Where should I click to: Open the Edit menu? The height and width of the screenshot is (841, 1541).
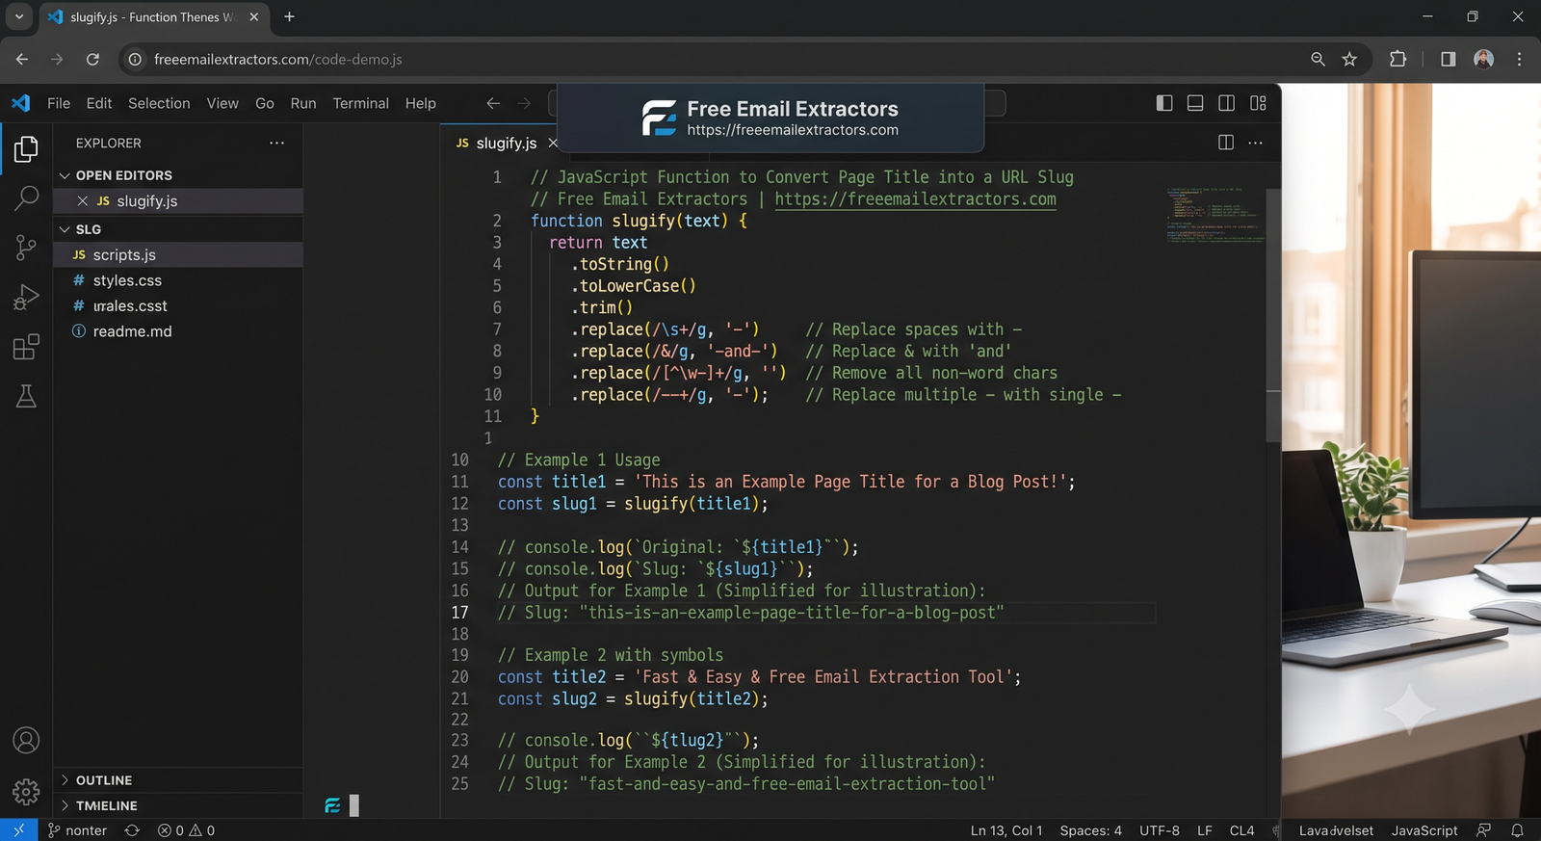point(99,103)
